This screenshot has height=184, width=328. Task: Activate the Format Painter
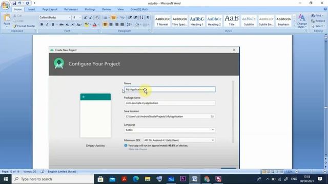click(24, 26)
